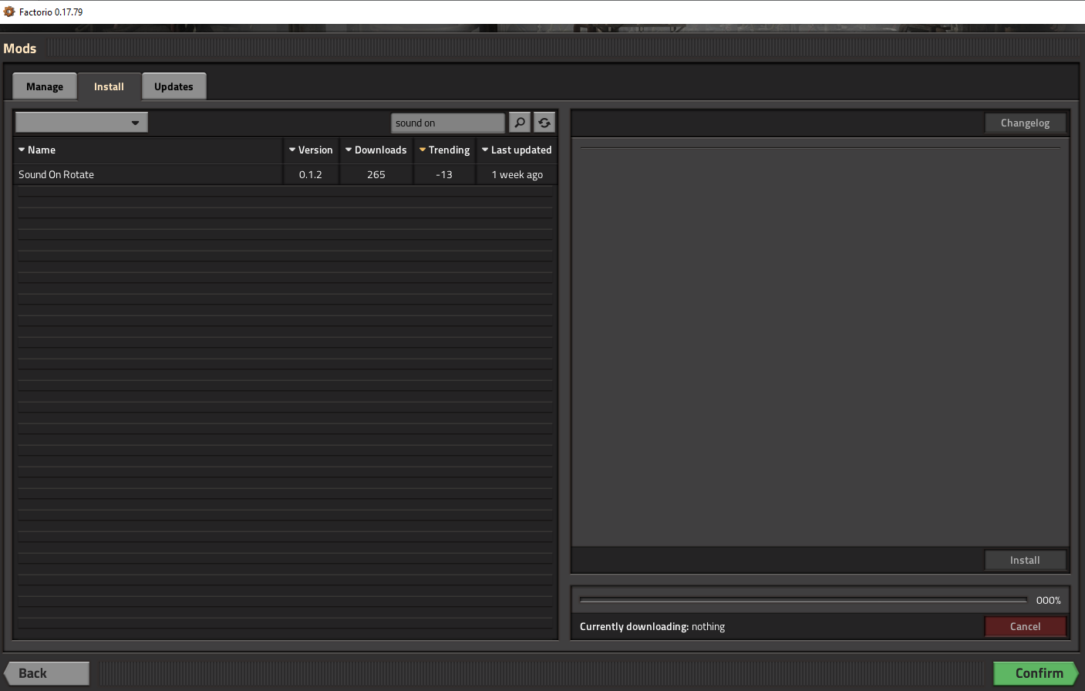Click the '1 week ago' cell

point(517,175)
